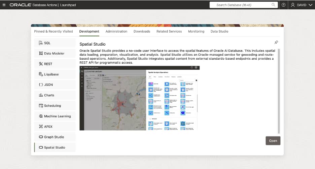Open the Machine Learning label
The height and width of the screenshot is (169, 315).
[58, 116]
